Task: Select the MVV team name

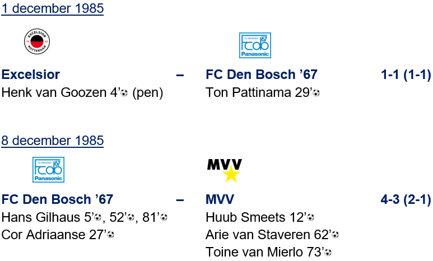Action: point(220,199)
